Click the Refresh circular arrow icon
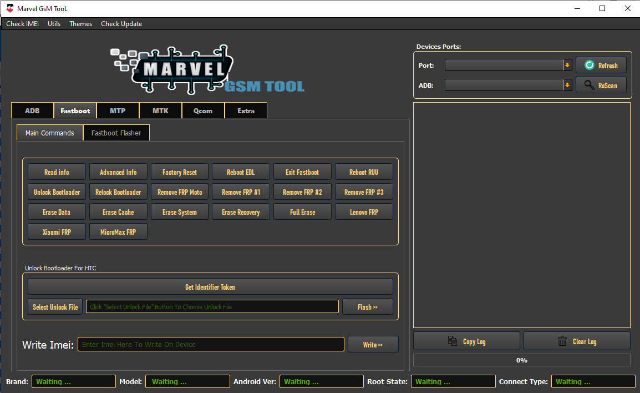Viewport: 640px width, 393px height. tap(590, 65)
